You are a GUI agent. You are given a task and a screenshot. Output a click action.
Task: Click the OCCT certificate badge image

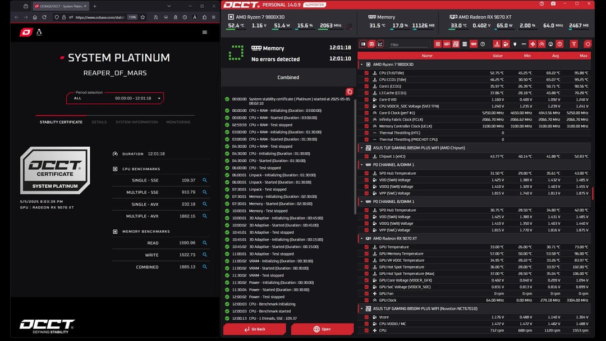tap(55, 170)
